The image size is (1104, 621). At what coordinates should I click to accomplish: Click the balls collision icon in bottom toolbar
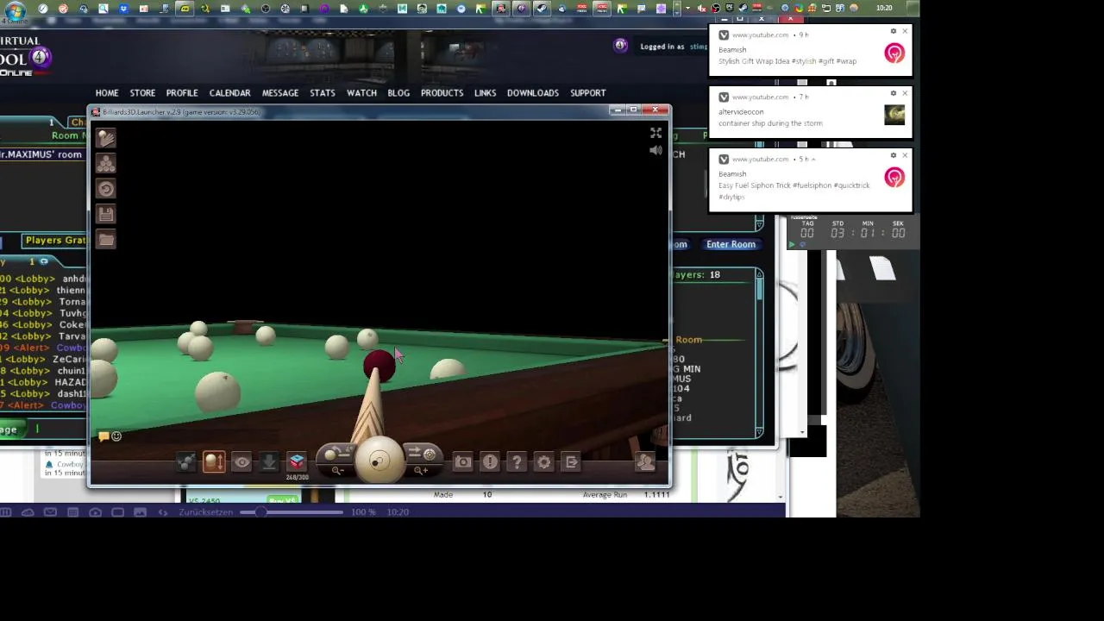(186, 463)
